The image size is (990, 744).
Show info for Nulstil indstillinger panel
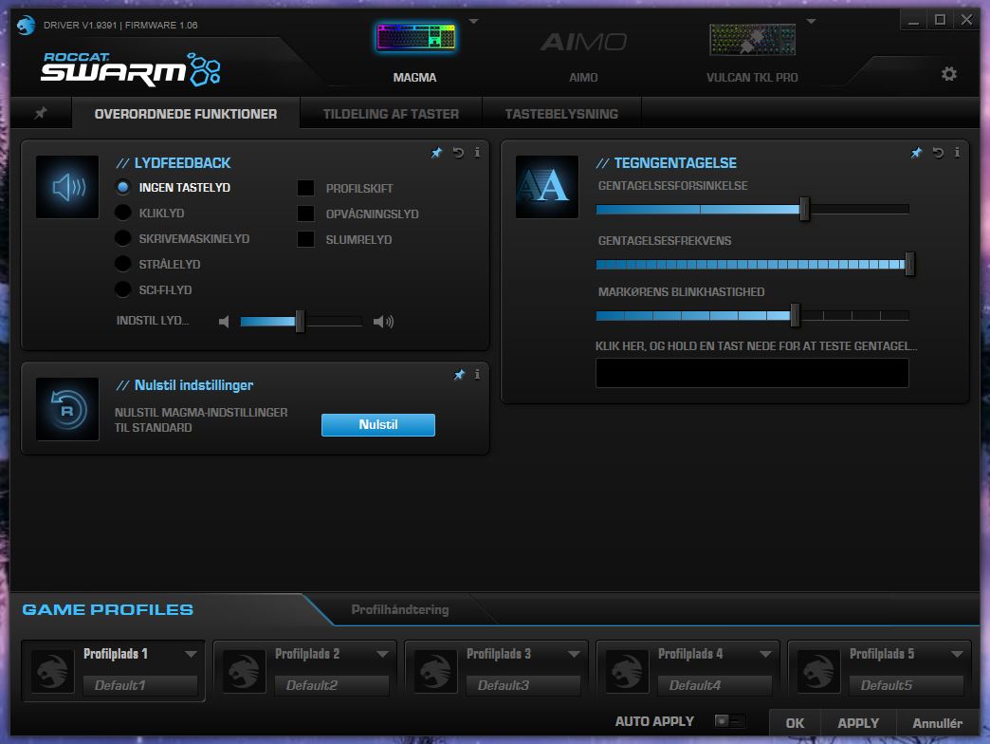click(x=477, y=375)
